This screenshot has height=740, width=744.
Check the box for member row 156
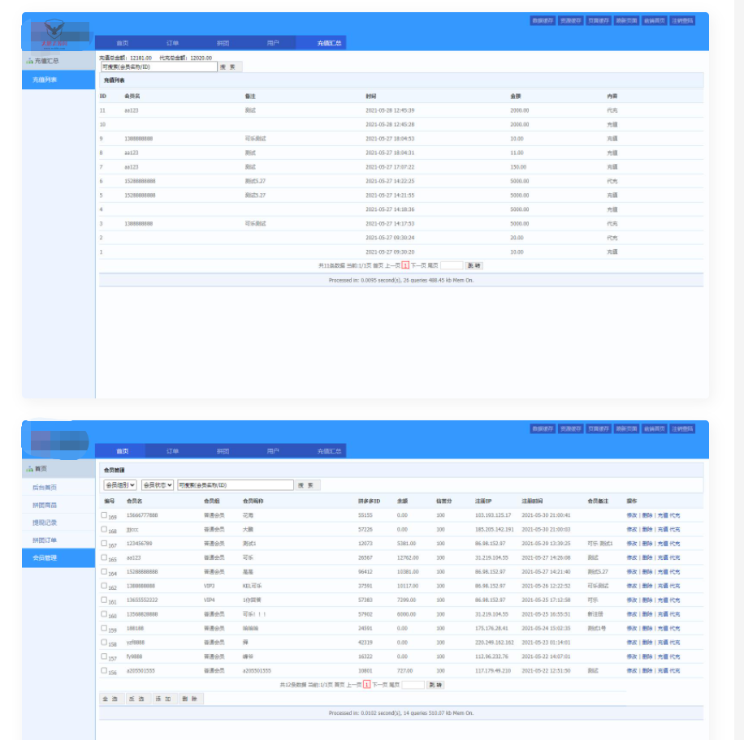[x=104, y=671]
